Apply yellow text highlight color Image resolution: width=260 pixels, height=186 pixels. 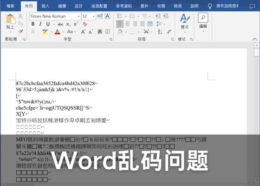point(45,32)
